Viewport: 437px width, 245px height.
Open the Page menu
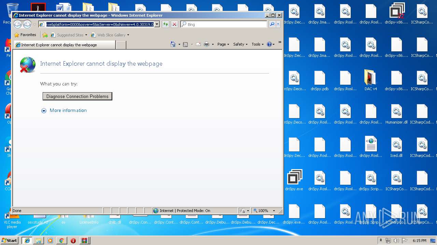click(x=223, y=44)
